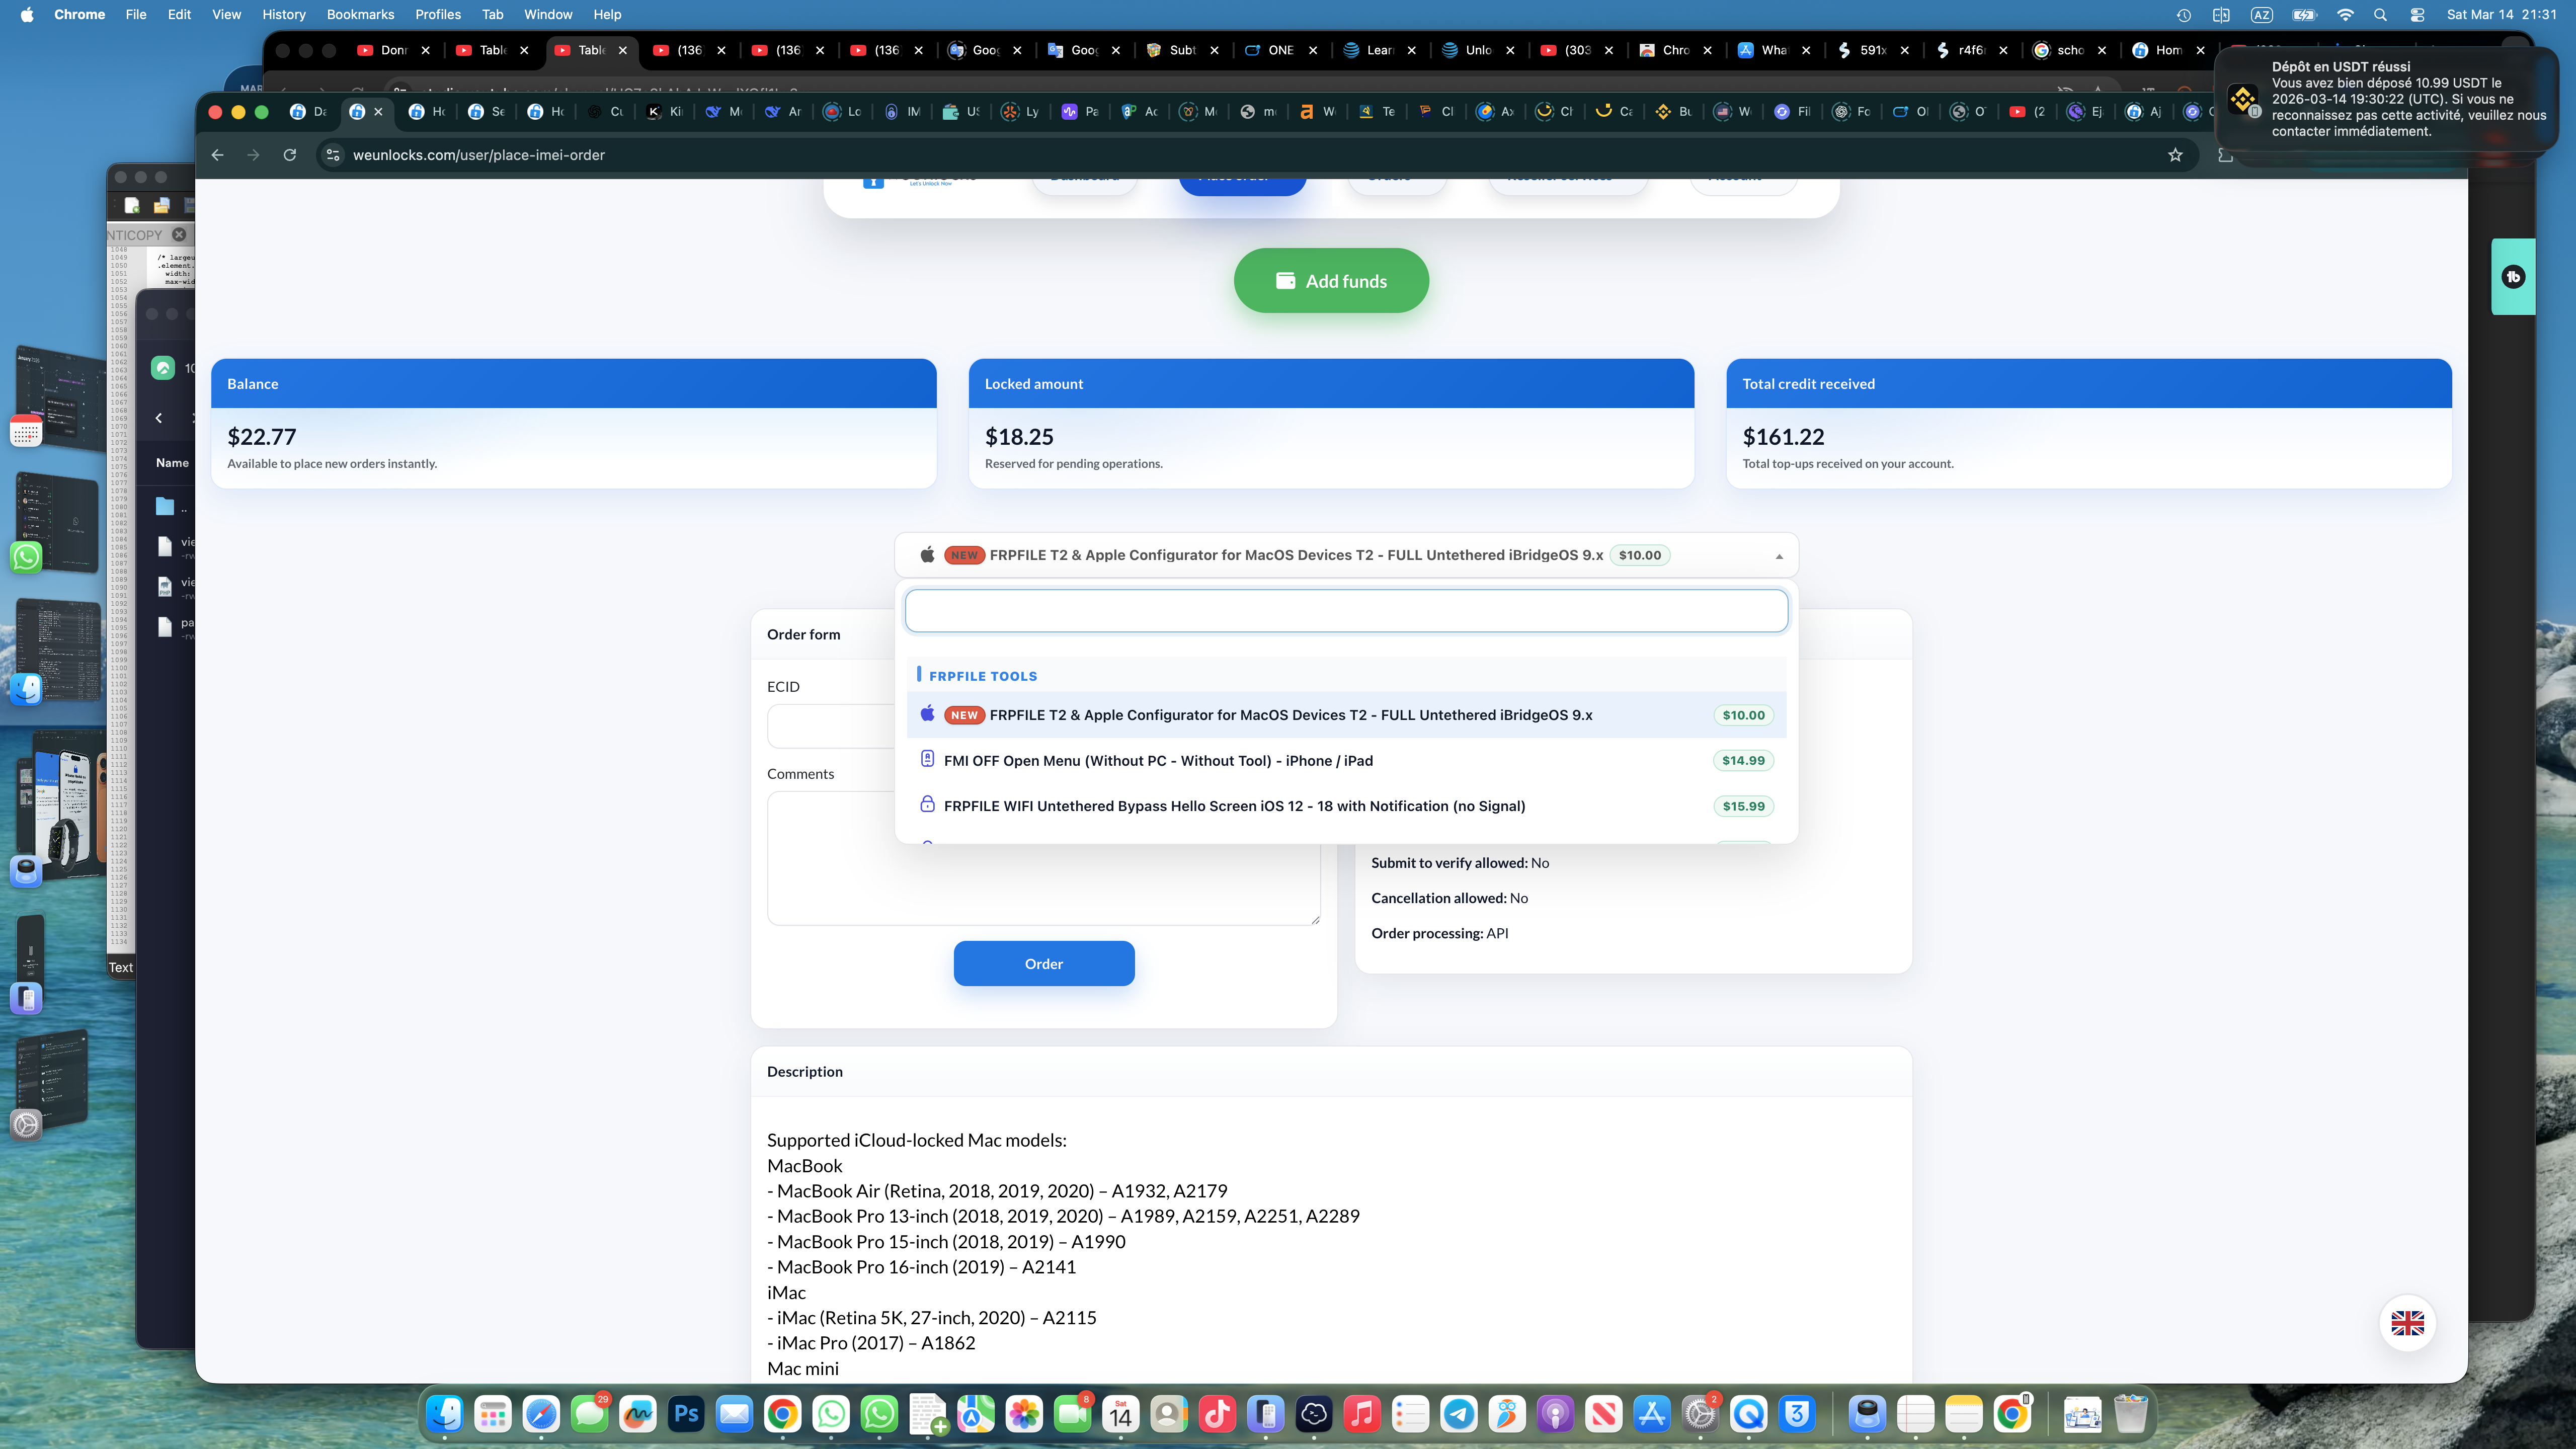Screen dimensions: 2576x1449
Task: Click the FRPFILE TOOLS group header
Action: tap(982, 676)
